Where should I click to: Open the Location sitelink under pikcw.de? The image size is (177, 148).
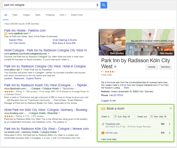(8, 78)
